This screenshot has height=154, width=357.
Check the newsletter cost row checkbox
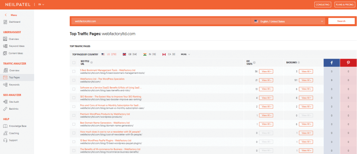click(x=74, y=133)
